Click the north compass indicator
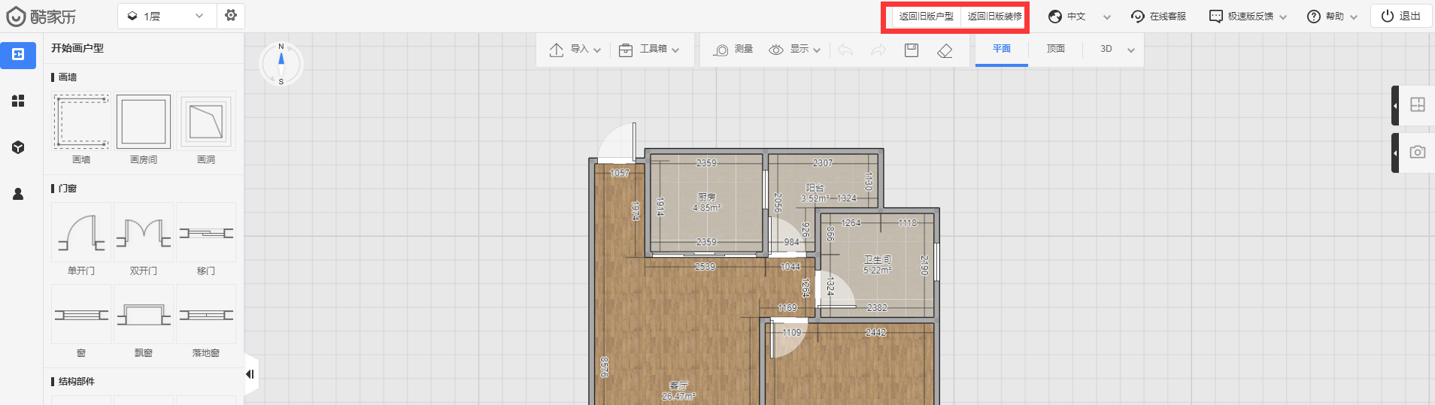This screenshot has width=1435, height=405. click(x=281, y=64)
